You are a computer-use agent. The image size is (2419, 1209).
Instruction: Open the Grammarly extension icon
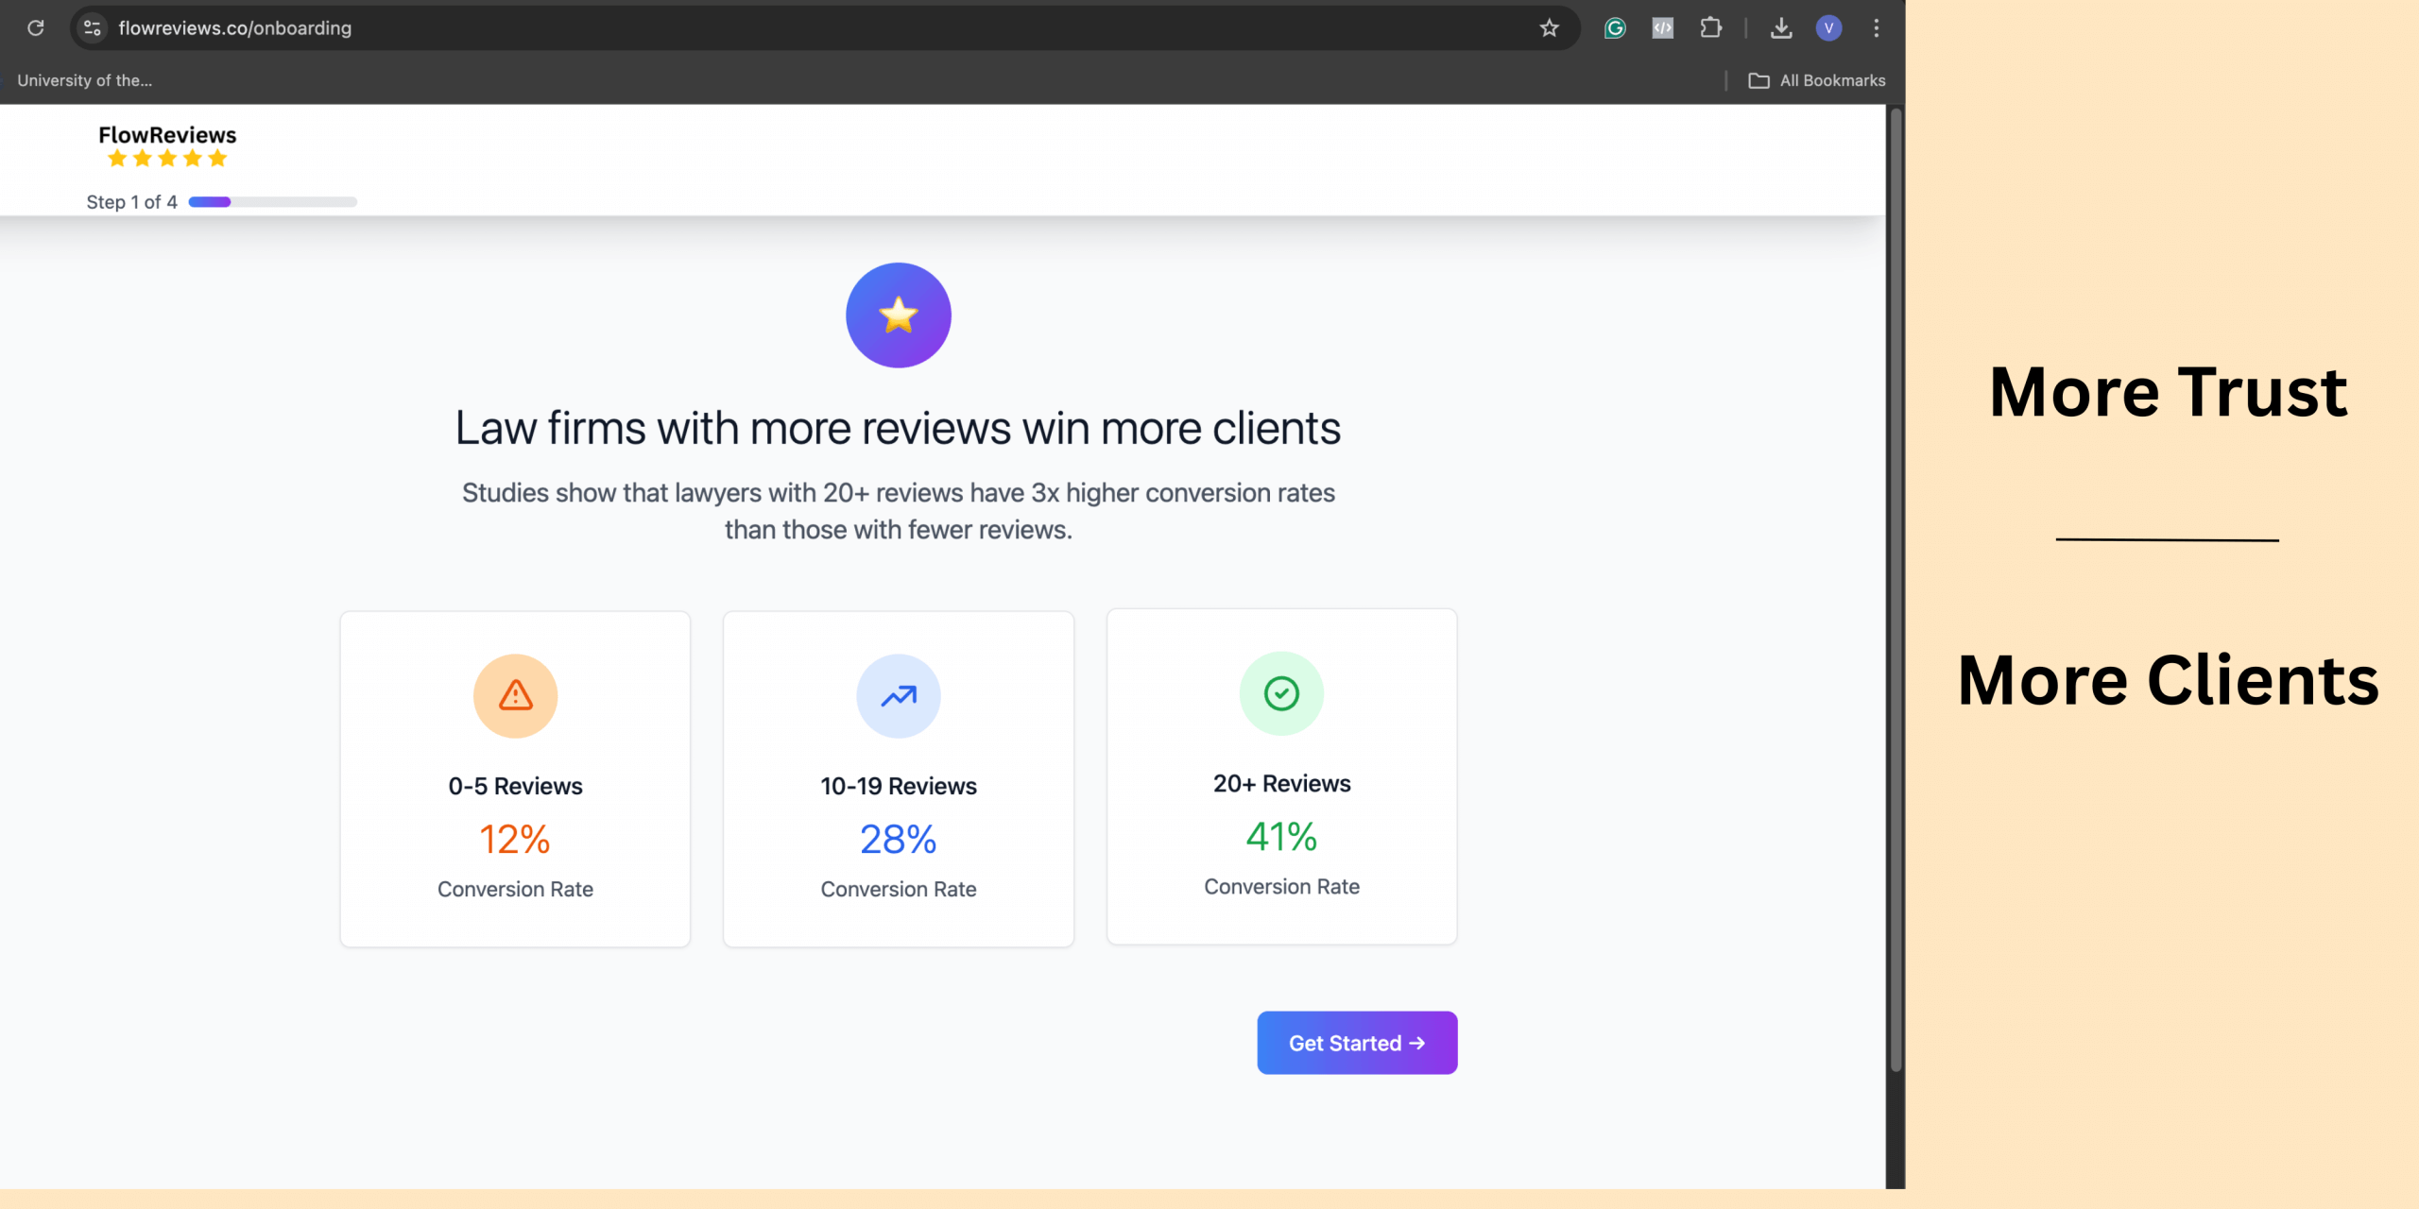click(1615, 28)
